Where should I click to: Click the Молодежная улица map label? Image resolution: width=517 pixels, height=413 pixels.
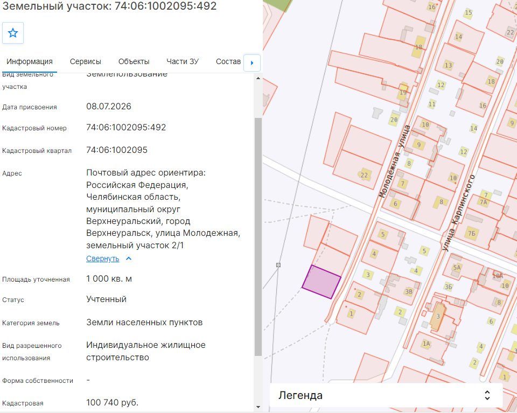click(x=394, y=162)
